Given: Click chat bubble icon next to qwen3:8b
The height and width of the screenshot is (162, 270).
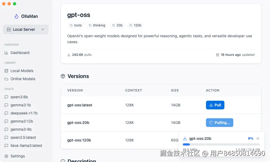Looking at the screenshot, I should coord(6,97).
